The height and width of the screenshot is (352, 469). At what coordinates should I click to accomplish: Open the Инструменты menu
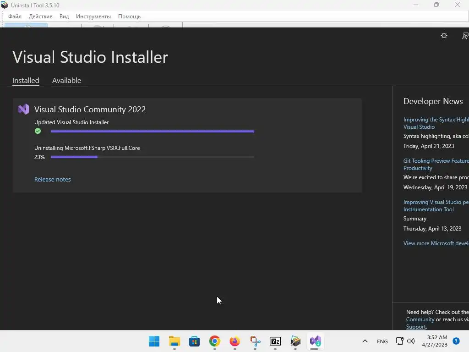coord(93,16)
